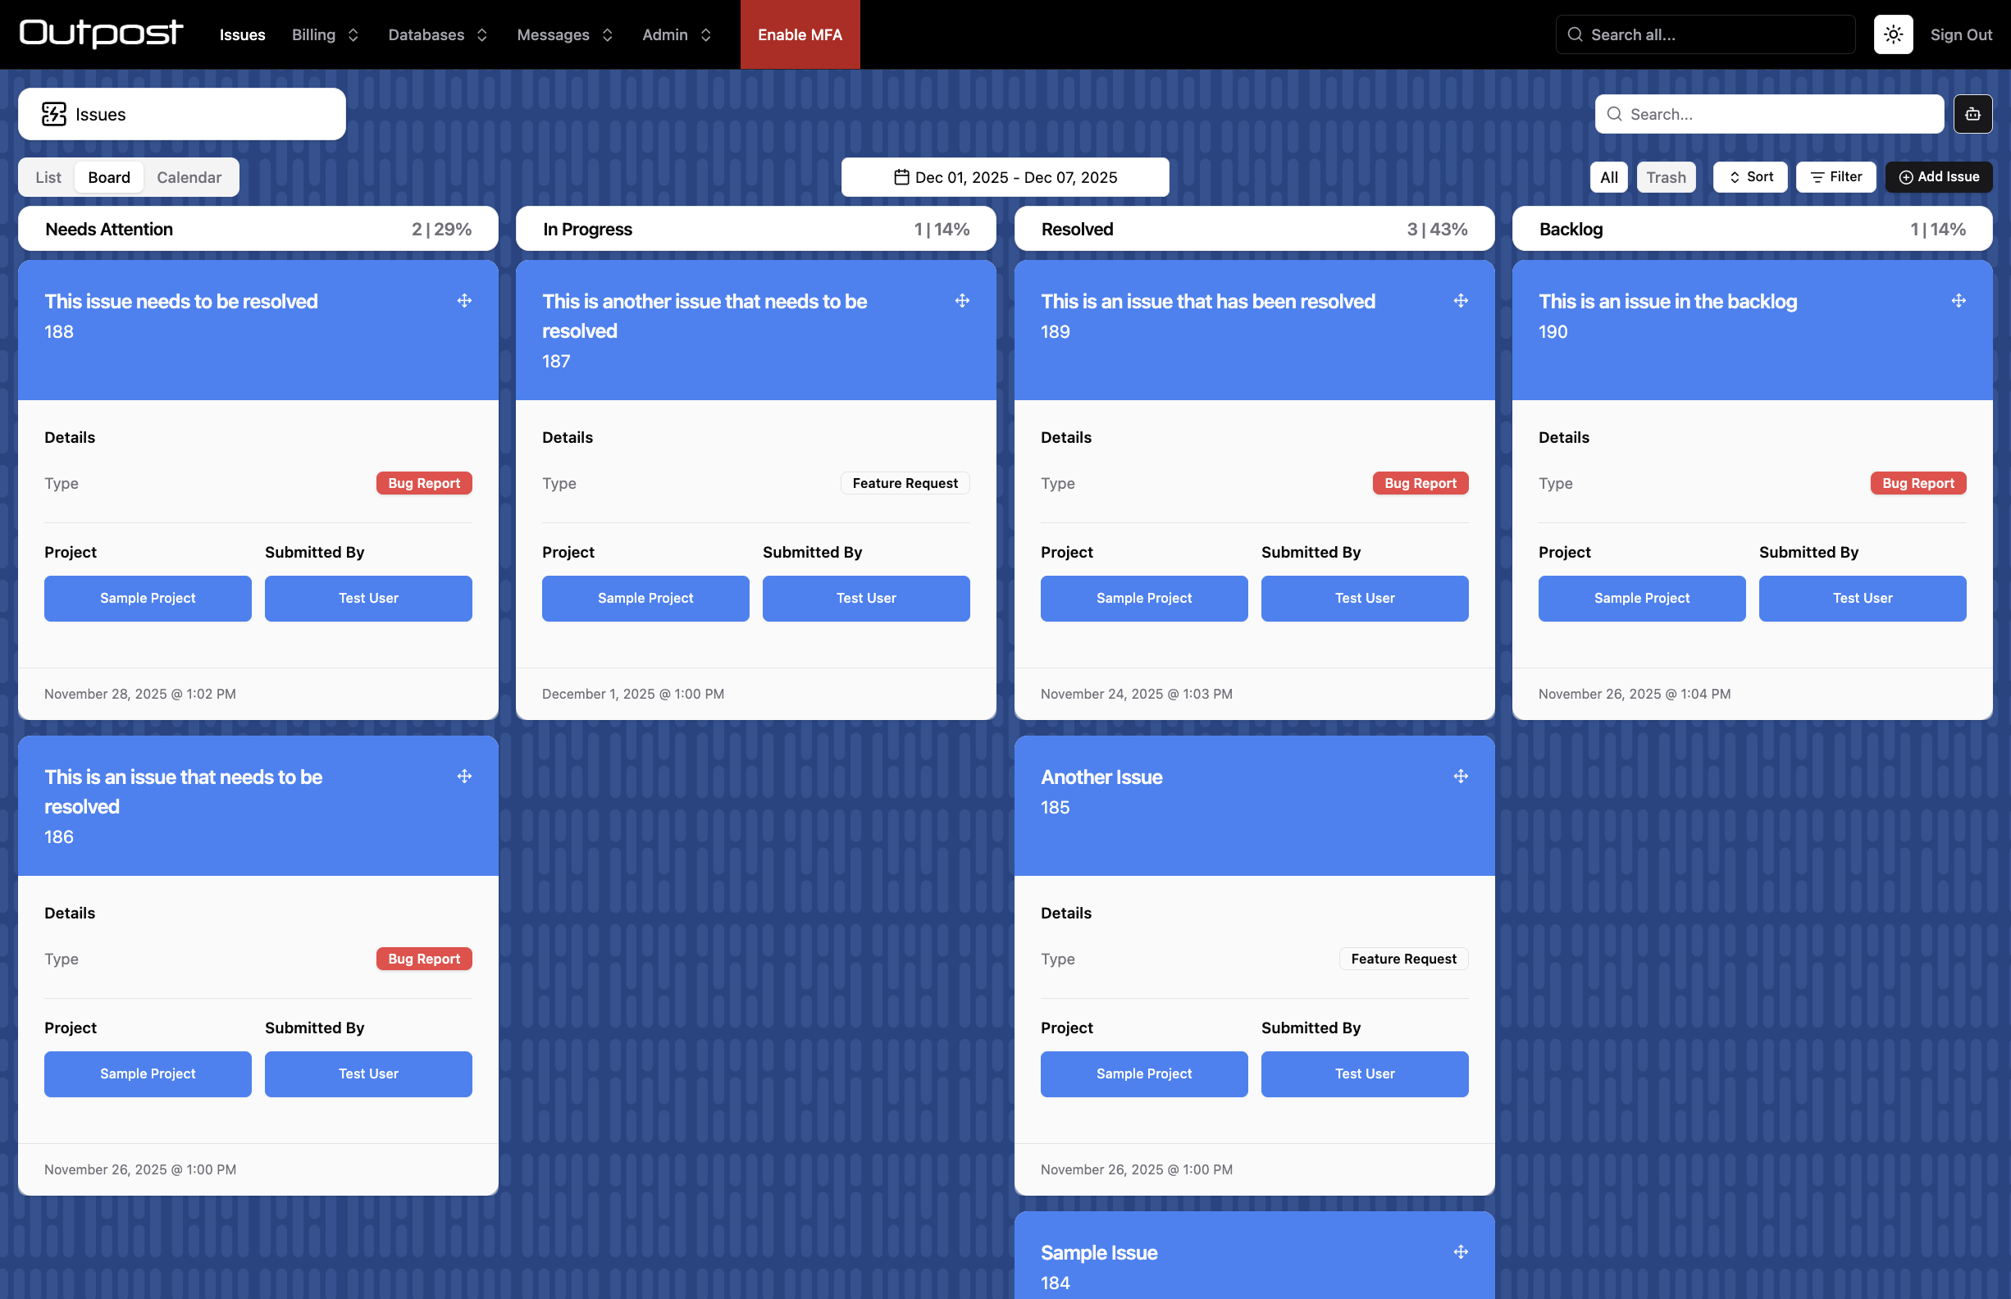
Task: Toggle the light/dark theme sun icon
Action: coord(1893,34)
